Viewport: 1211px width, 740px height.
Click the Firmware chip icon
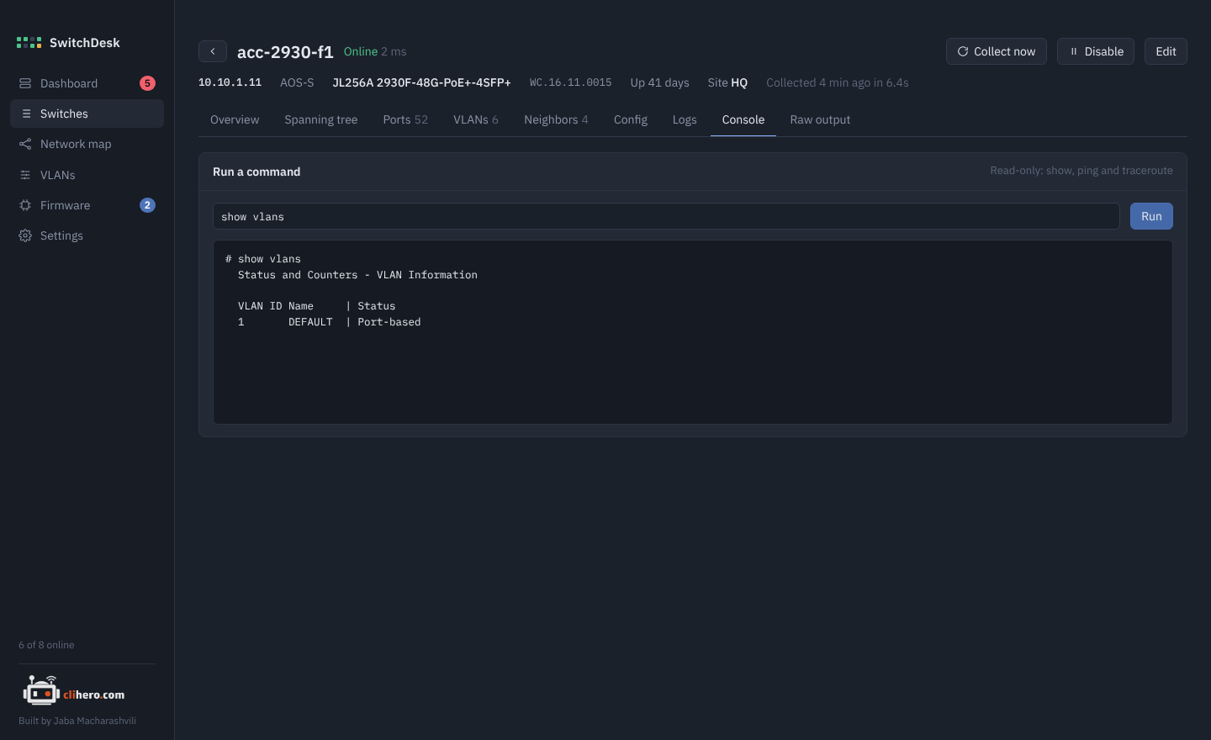click(25, 205)
